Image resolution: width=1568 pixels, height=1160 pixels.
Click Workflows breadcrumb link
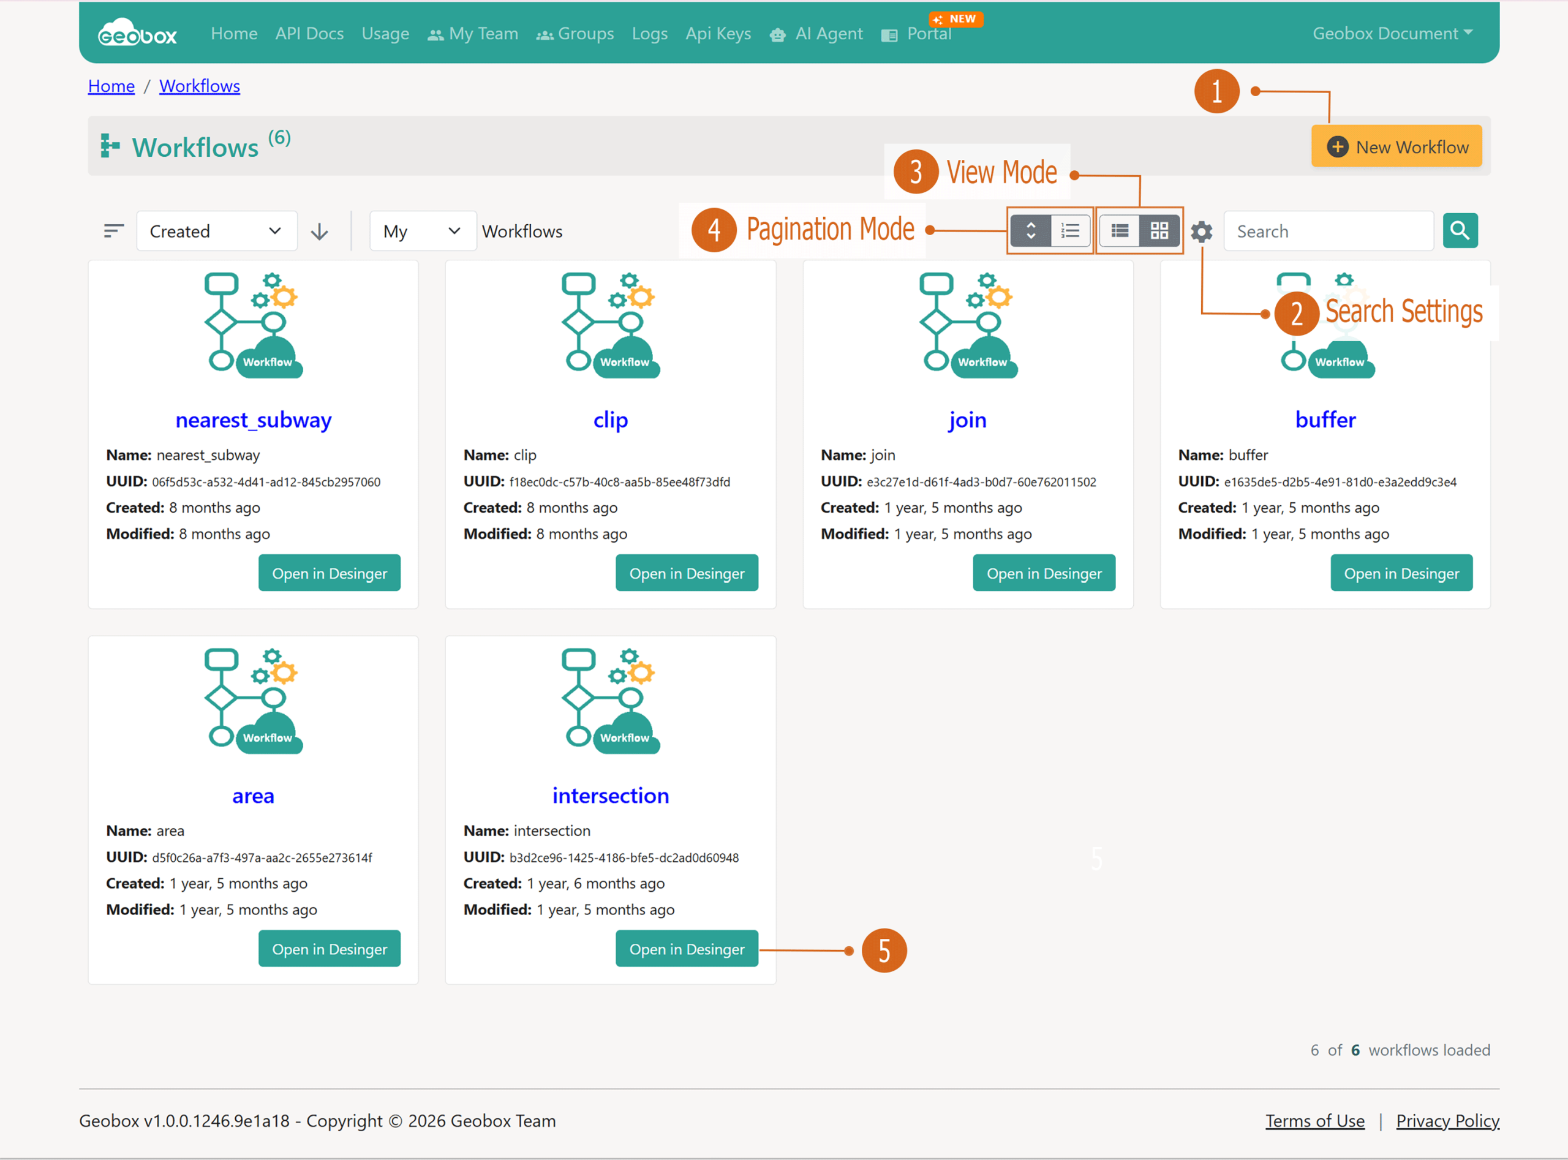pos(200,86)
